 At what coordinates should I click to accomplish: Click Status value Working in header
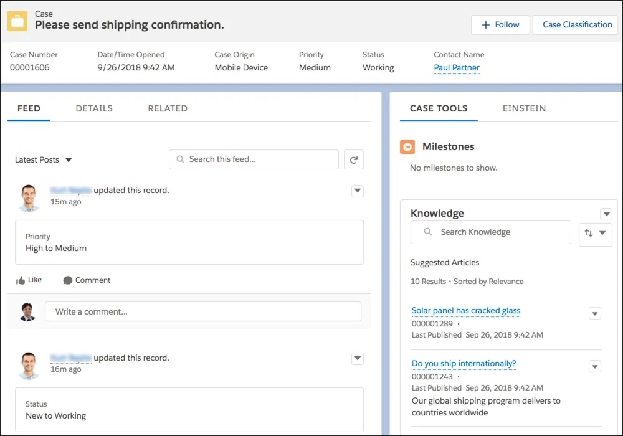(378, 67)
